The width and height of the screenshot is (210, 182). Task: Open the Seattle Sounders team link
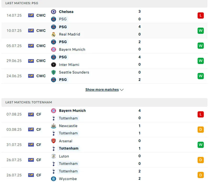(74, 72)
